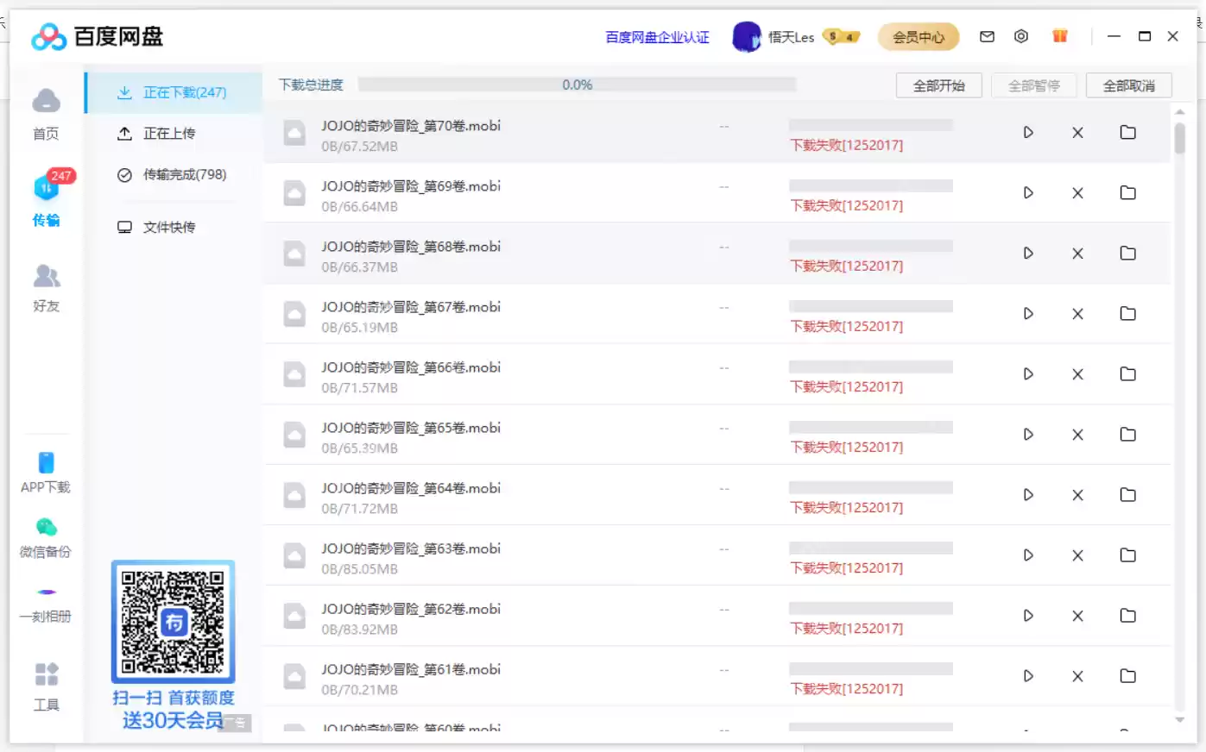Open the 好友 friends panel

click(45, 287)
